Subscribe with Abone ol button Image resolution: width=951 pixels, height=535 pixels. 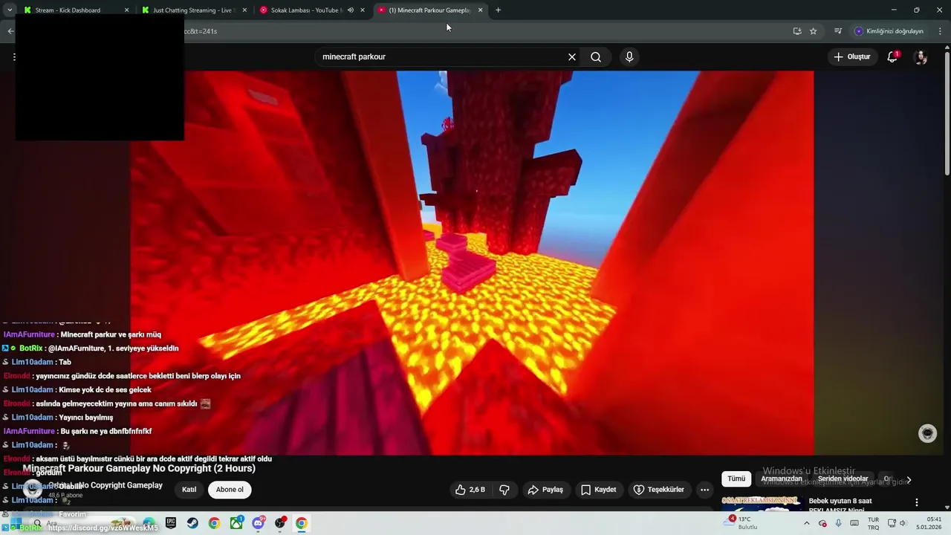tap(230, 490)
